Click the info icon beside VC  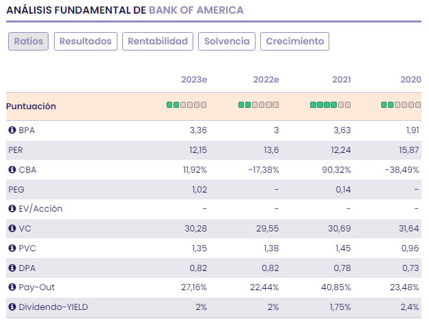[12, 229]
